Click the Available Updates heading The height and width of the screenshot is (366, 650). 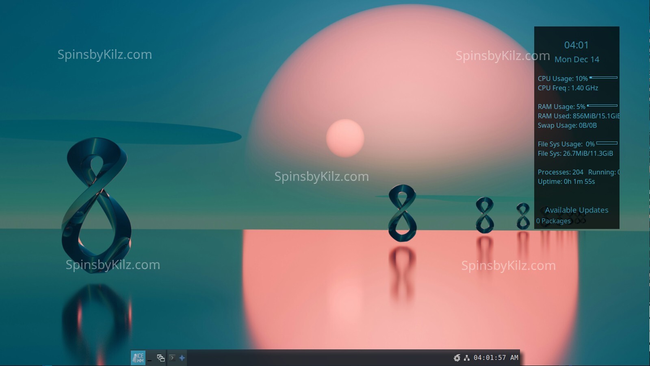[x=576, y=210]
